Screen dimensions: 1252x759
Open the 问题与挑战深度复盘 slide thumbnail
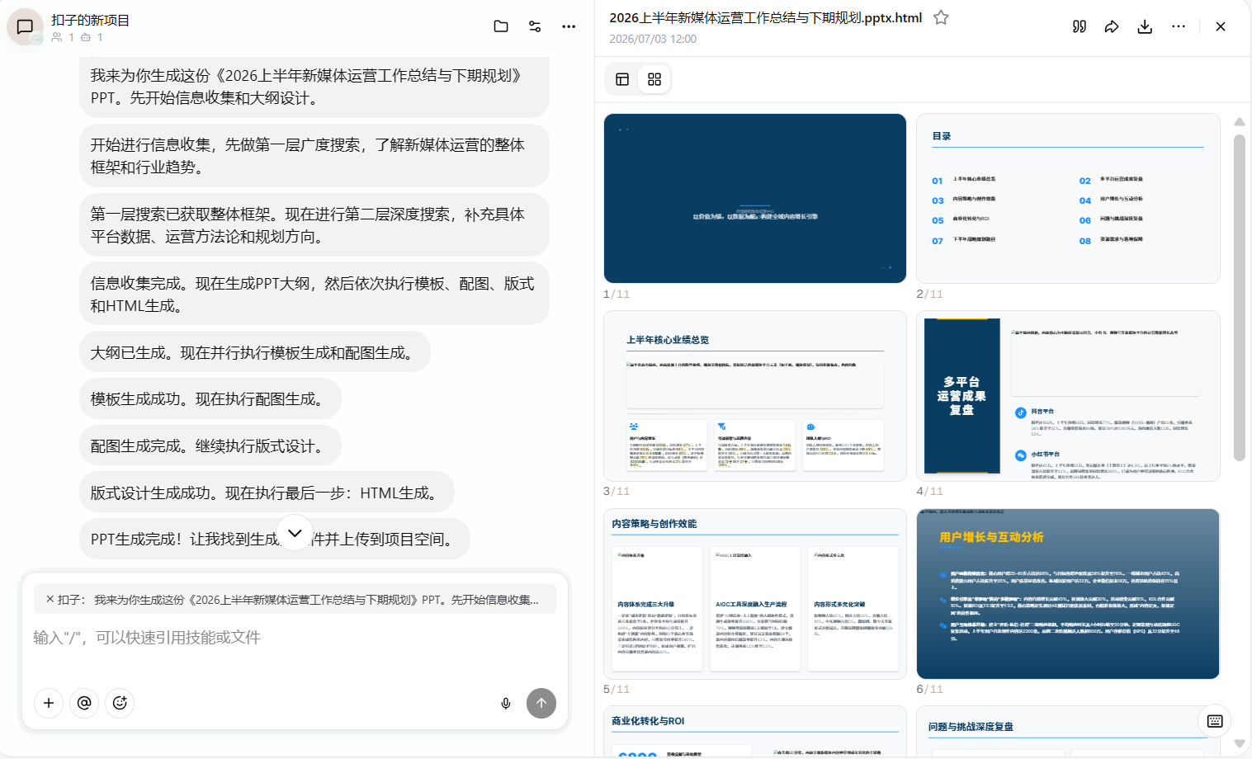pyautogui.click(x=1068, y=732)
